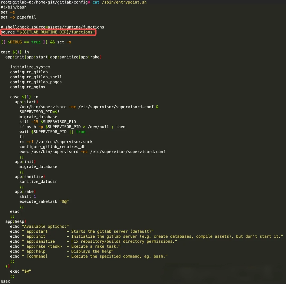Viewport: 286px width, 284px height.
Task: Click the rm -rf supervisor.sock command
Action: (56, 142)
